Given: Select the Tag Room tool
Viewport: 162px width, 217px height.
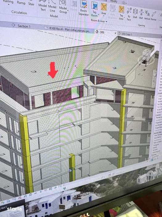Looking at the screenshot, I should pos(94,9).
